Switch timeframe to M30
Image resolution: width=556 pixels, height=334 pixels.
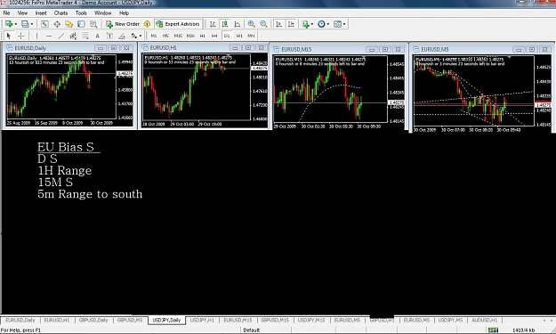point(190,36)
